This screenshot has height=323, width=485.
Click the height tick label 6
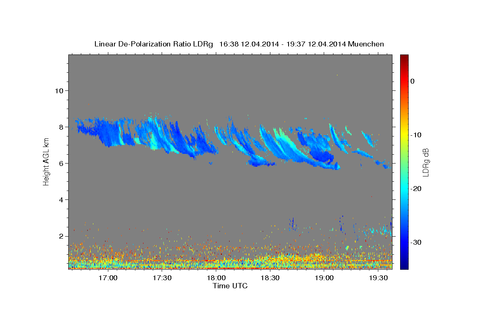click(x=60, y=164)
